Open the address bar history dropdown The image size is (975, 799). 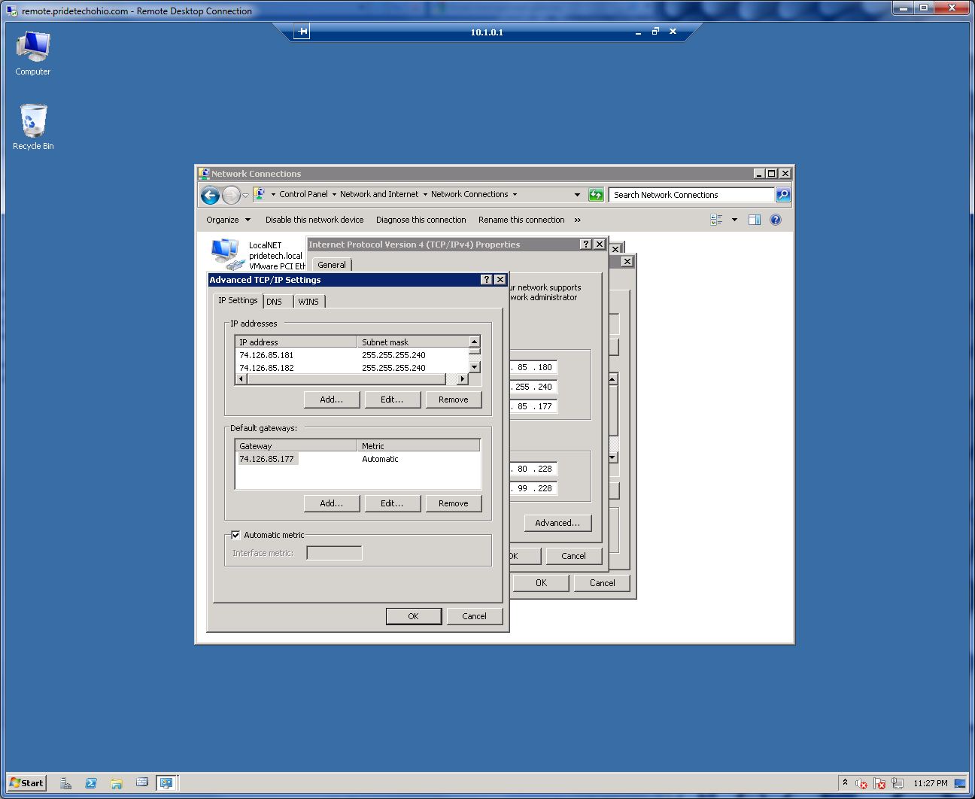[x=577, y=194]
